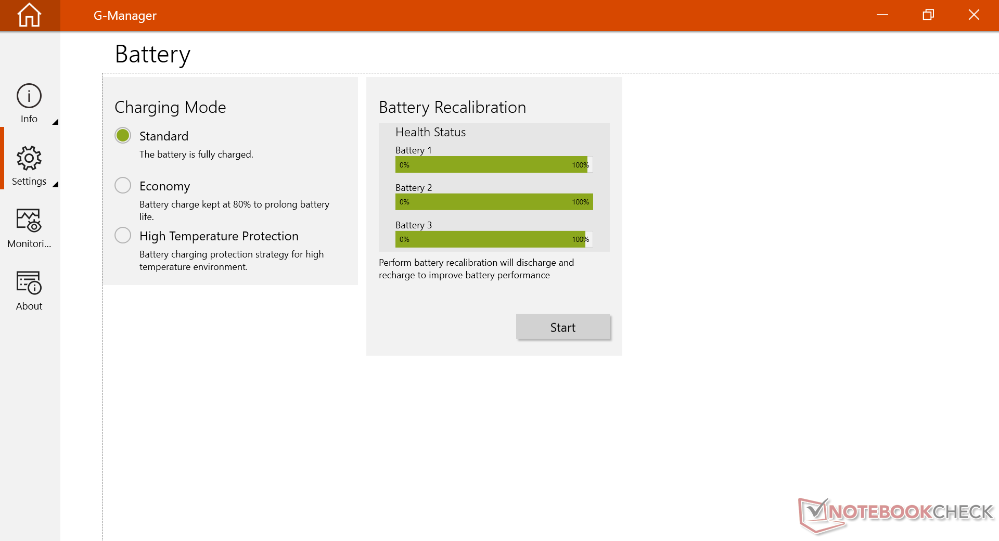Expand the Settings submenu arrow
Screen dimensions: 999x541
point(55,184)
